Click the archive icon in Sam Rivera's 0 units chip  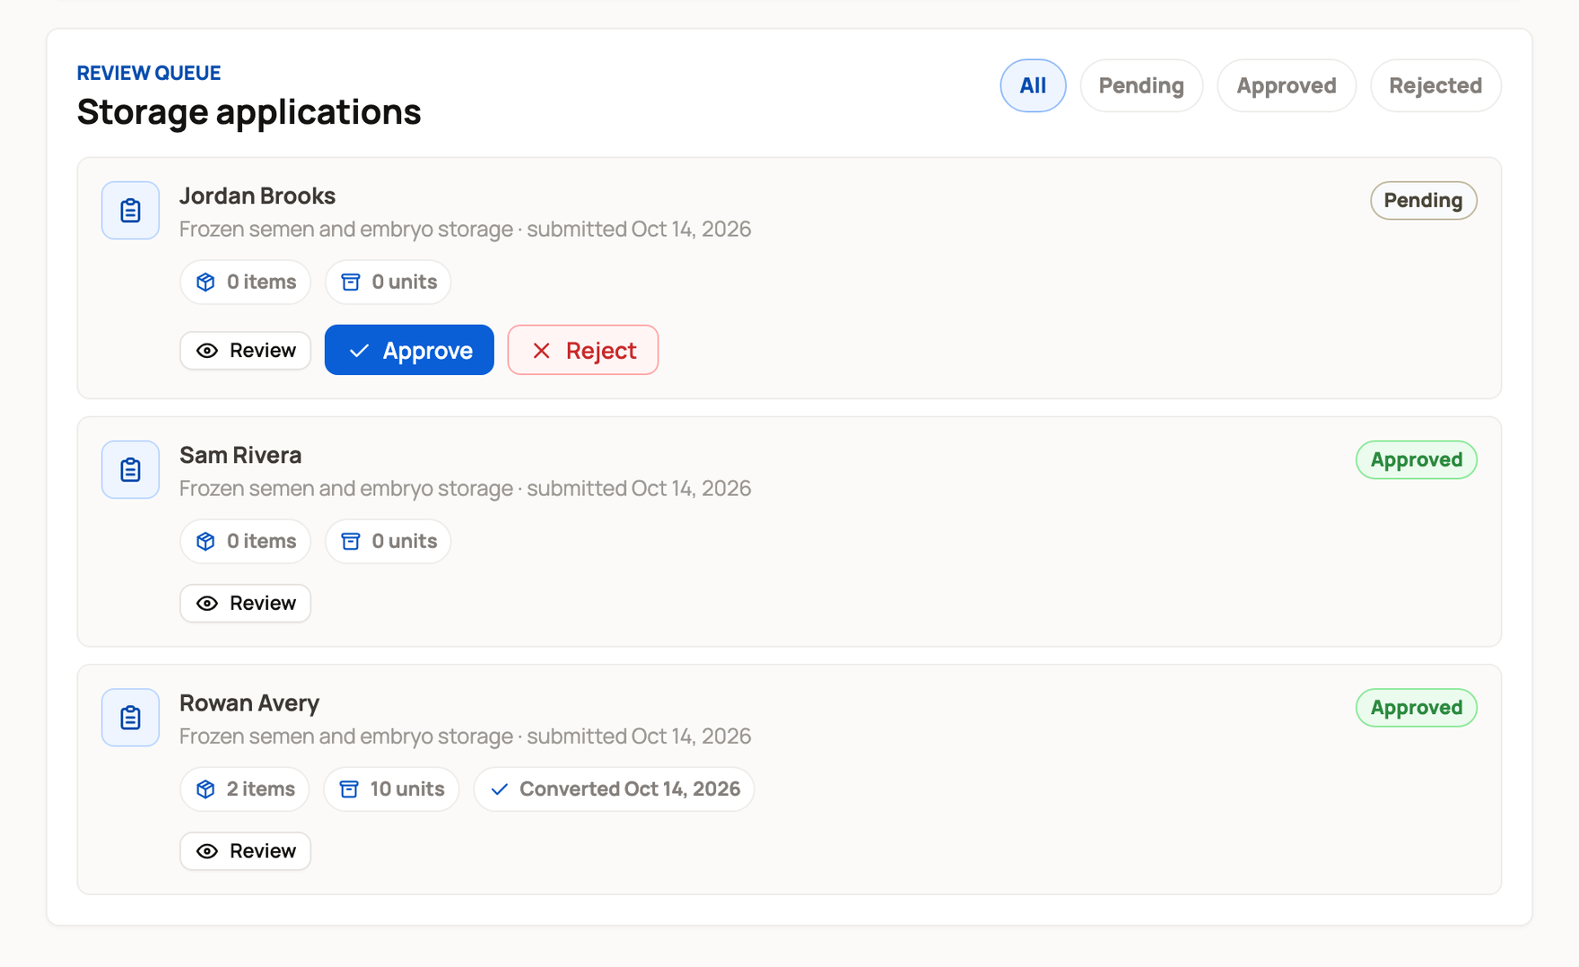tap(351, 541)
